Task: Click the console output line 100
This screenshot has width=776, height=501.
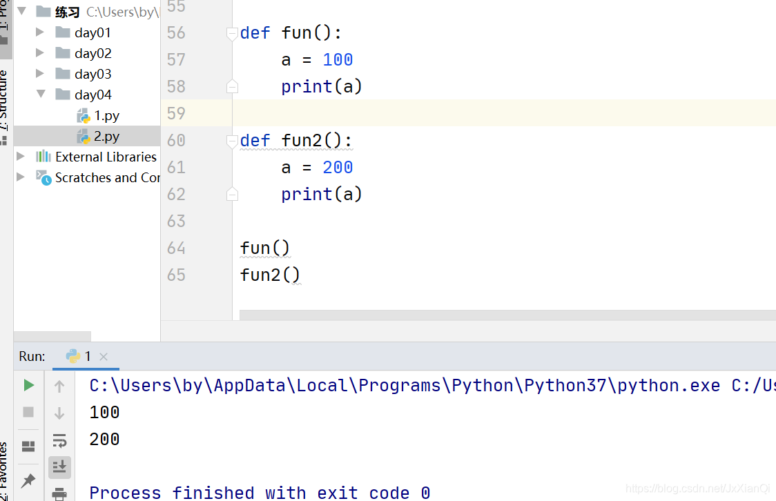Action: [104, 412]
